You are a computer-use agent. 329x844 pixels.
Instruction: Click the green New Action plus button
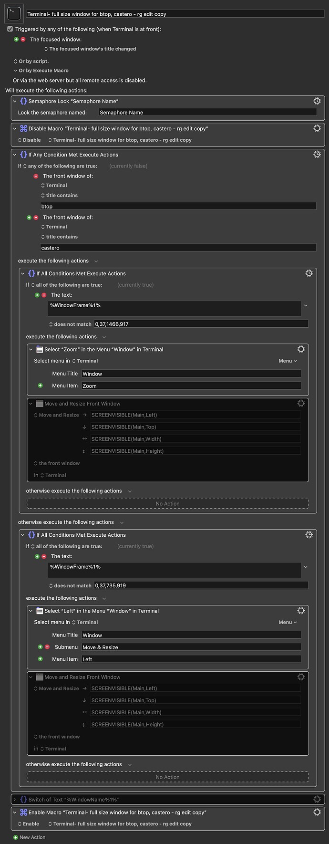(x=16, y=837)
